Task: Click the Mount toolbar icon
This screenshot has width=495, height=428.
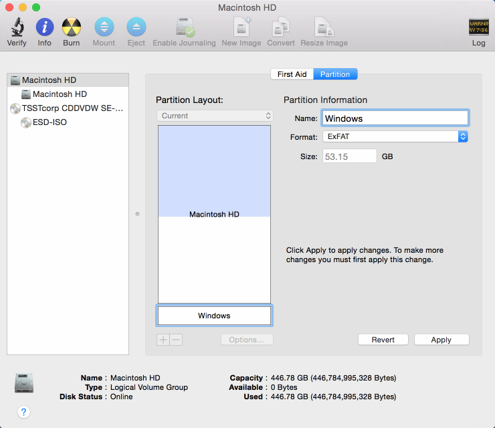Action: click(104, 27)
